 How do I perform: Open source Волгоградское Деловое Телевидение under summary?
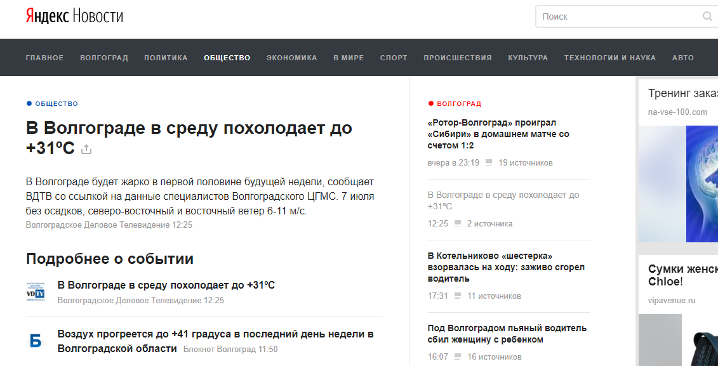tap(109, 225)
